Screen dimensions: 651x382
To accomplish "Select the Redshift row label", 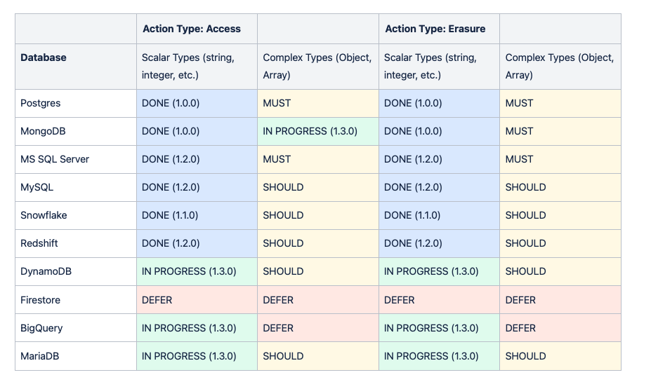I will [76, 244].
